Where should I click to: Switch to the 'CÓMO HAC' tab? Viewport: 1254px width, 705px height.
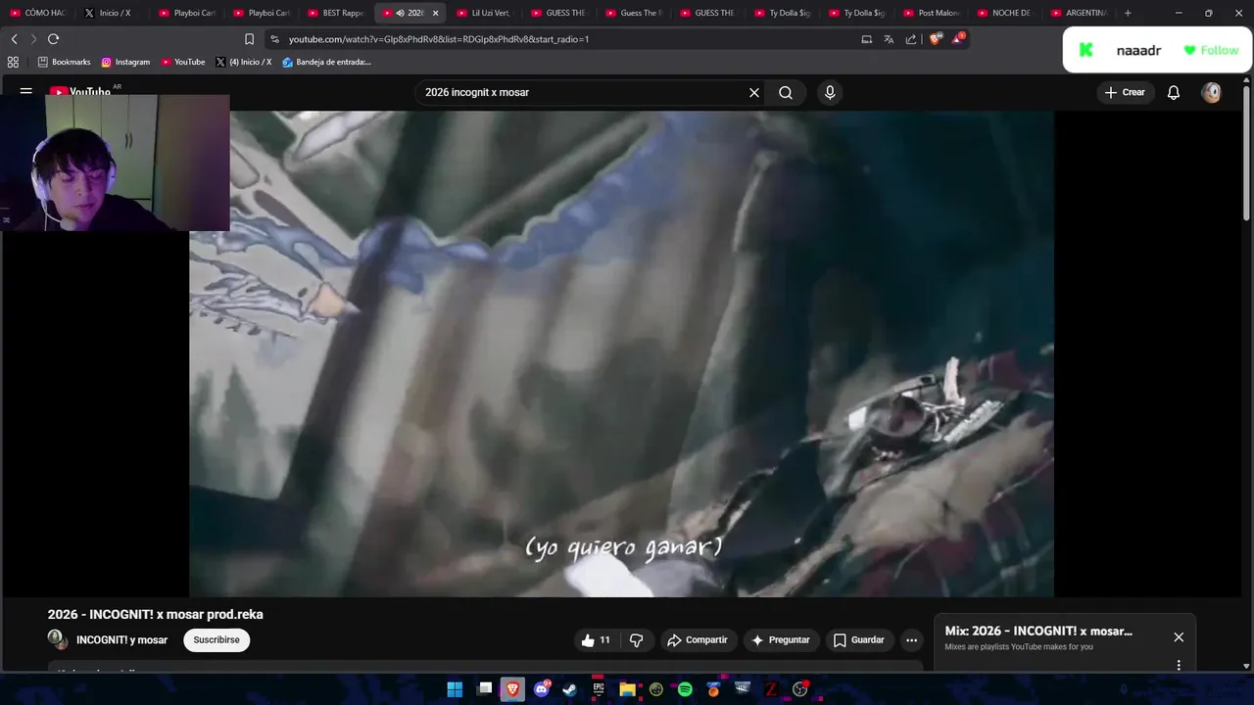(x=37, y=13)
